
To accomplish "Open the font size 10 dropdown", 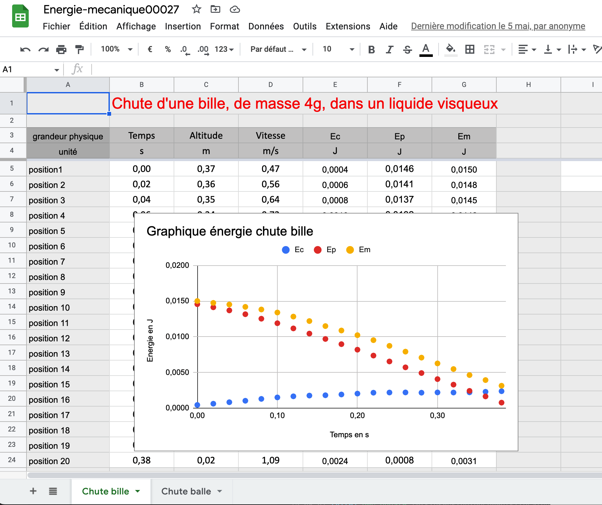I will click(x=338, y=49).
